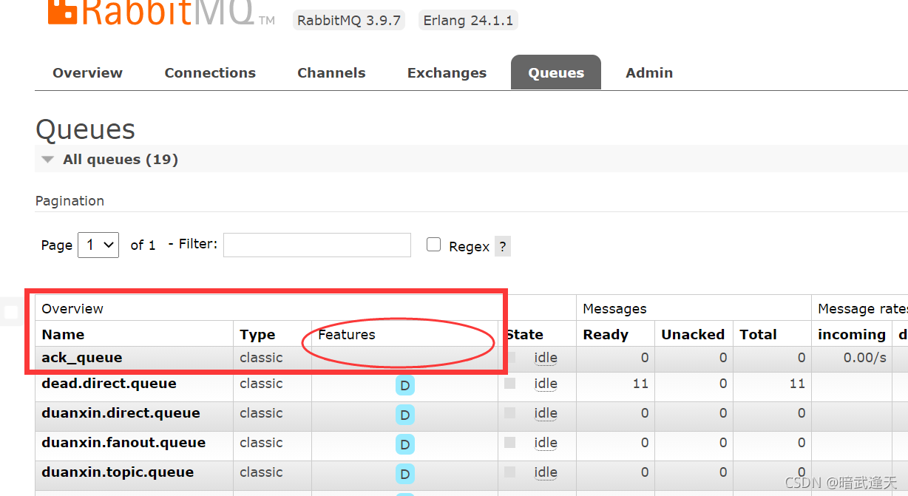Switch to the Channels tab
The height and width of the screenshot is (496, 908).
pos(331,73)
